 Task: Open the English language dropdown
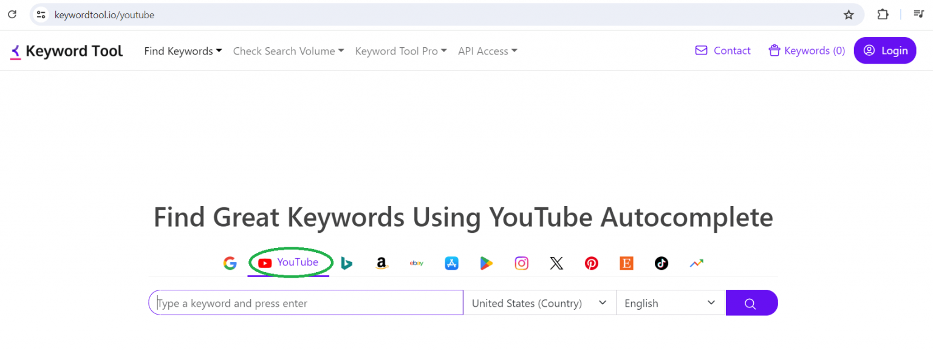[x=670, y=303]
